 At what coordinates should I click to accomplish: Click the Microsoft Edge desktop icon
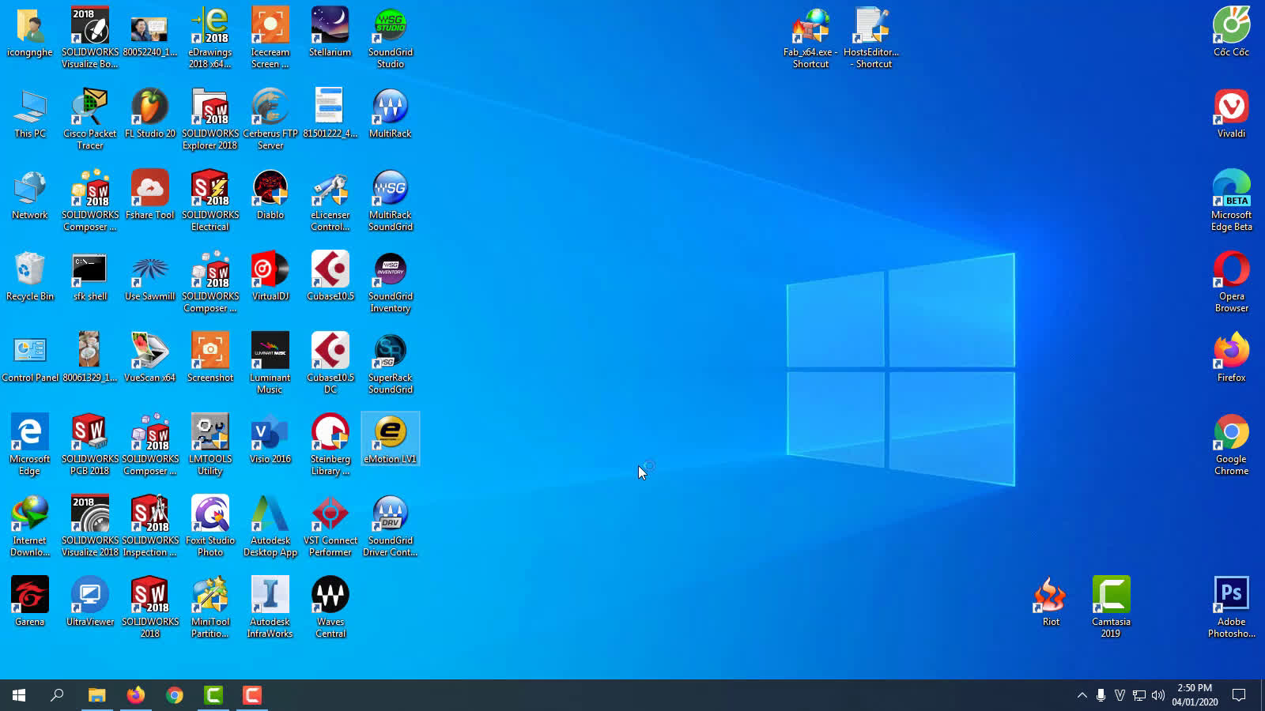(30, 445)
